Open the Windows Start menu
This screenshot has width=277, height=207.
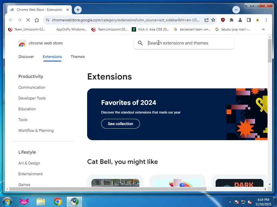click(7, 202)
